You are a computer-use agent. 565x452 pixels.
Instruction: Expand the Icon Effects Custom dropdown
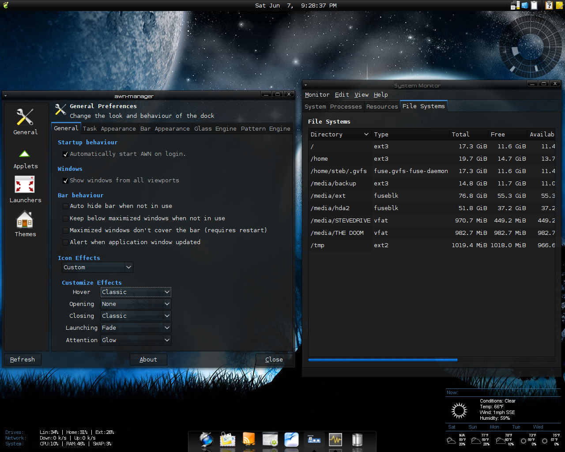(97, 267)
